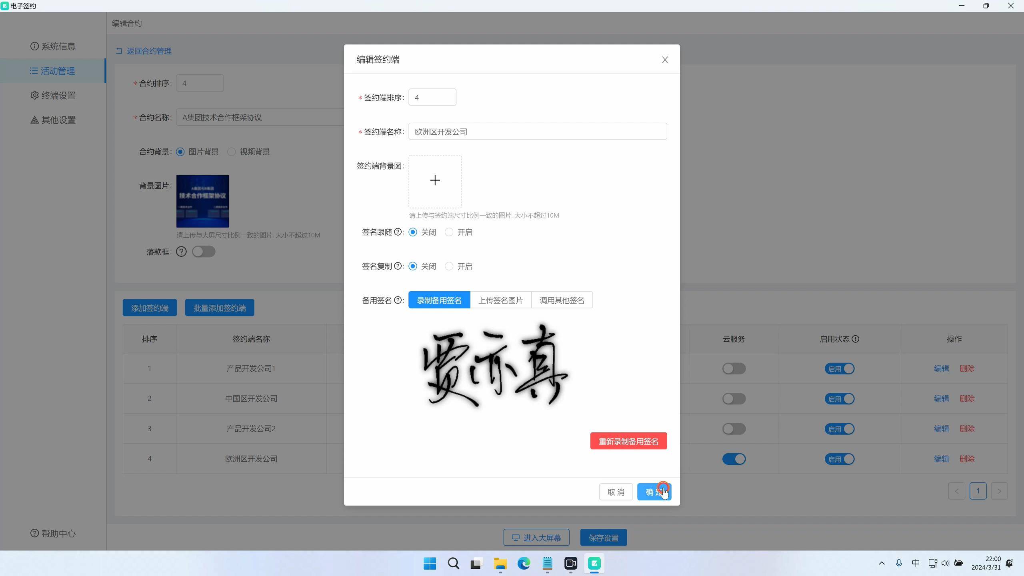Open the input method 中 indicator
1024x576 pixels.
pos(915,563)
